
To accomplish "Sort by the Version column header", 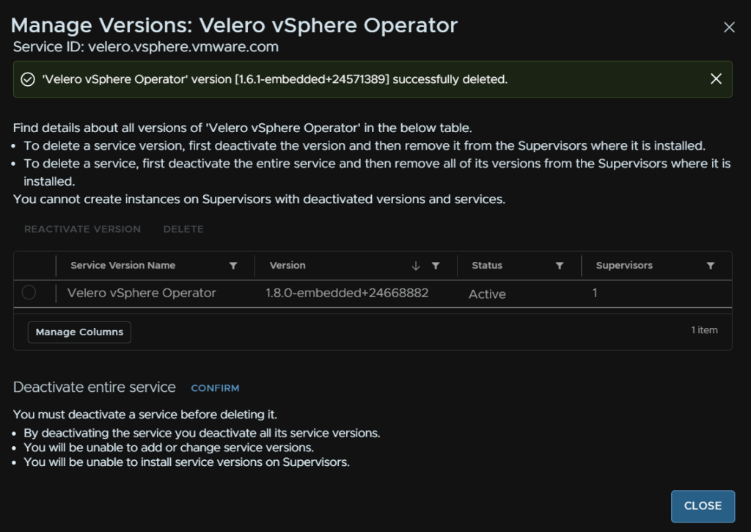I will (287, 266).
